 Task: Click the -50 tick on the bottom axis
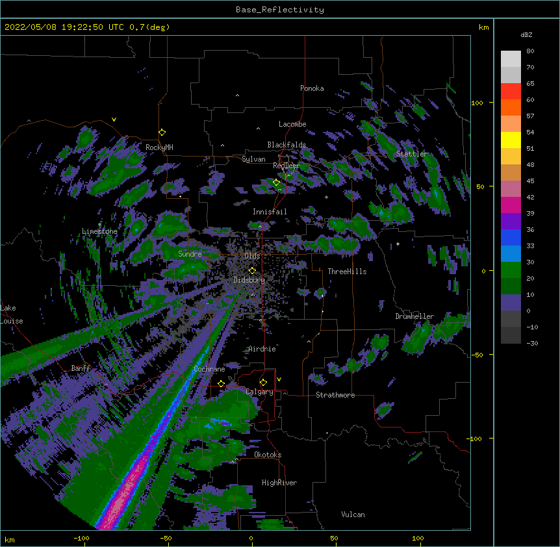pyautogui.click(x=166, y=538)
